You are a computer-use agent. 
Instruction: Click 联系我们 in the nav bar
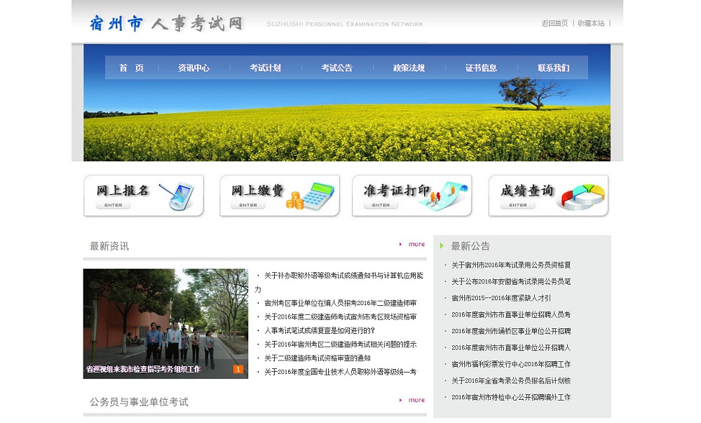[x=554, y=68]
